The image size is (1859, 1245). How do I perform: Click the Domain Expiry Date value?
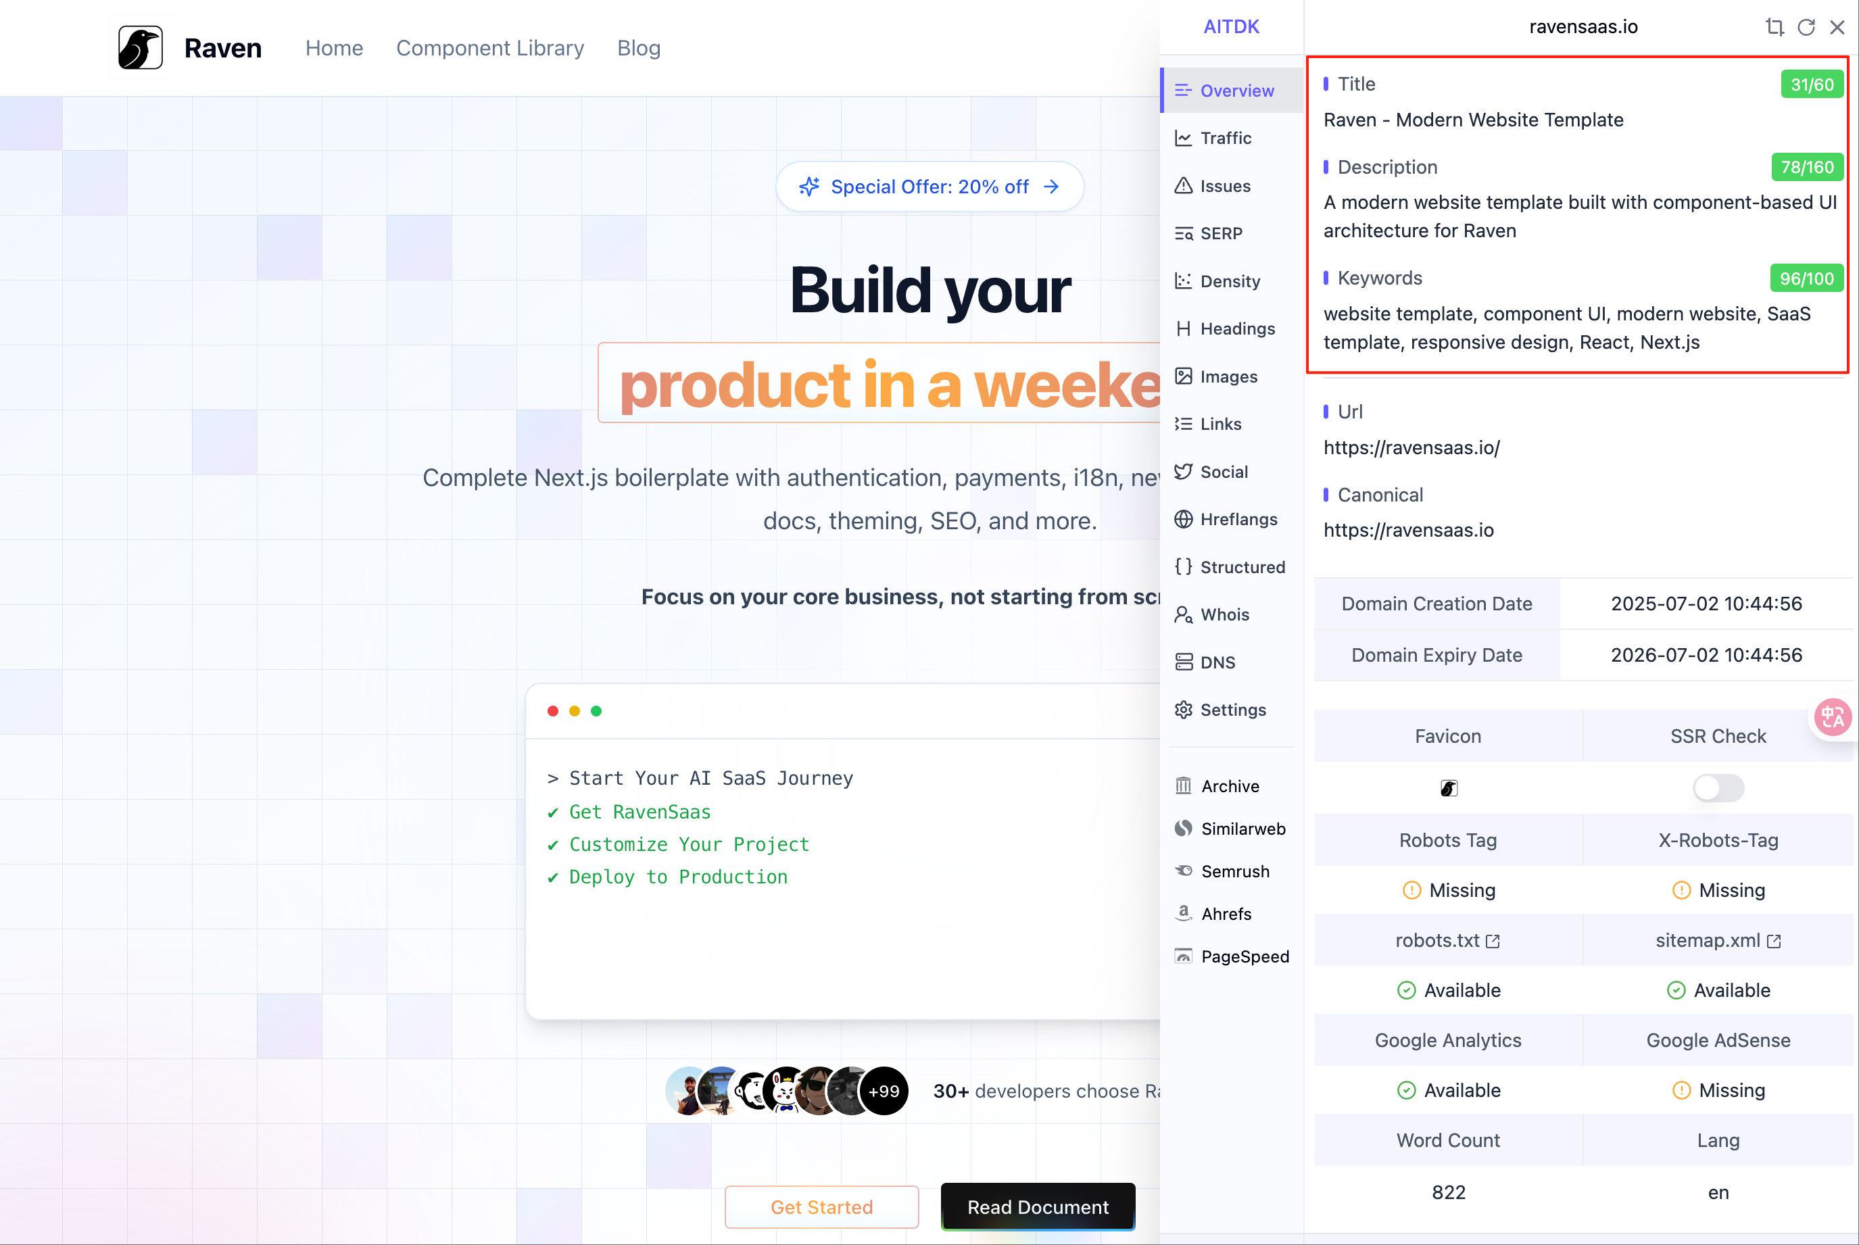tap(1706, 655)
